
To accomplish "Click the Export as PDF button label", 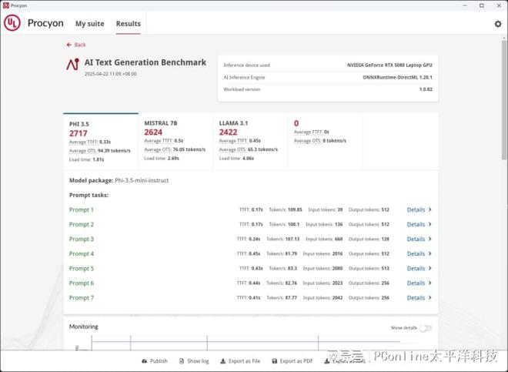I will coord(296,361).
